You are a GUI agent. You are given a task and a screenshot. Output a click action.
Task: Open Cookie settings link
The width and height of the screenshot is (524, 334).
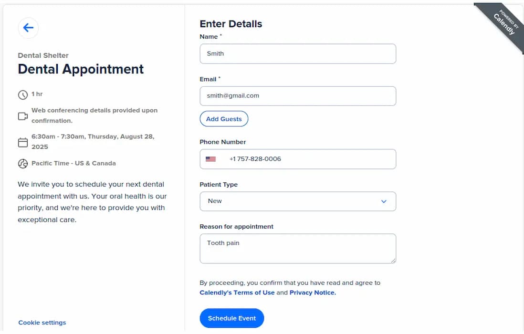point(42,323)
